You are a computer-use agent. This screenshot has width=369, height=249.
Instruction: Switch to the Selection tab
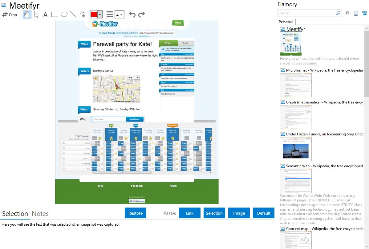tap(15, 214)
